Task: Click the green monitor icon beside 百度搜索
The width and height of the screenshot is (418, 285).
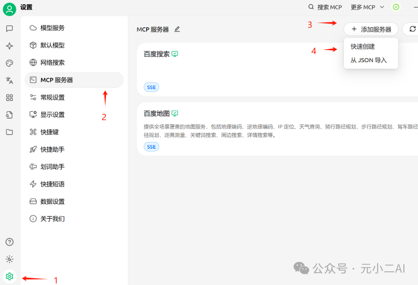Action: [x=175, y=54]
